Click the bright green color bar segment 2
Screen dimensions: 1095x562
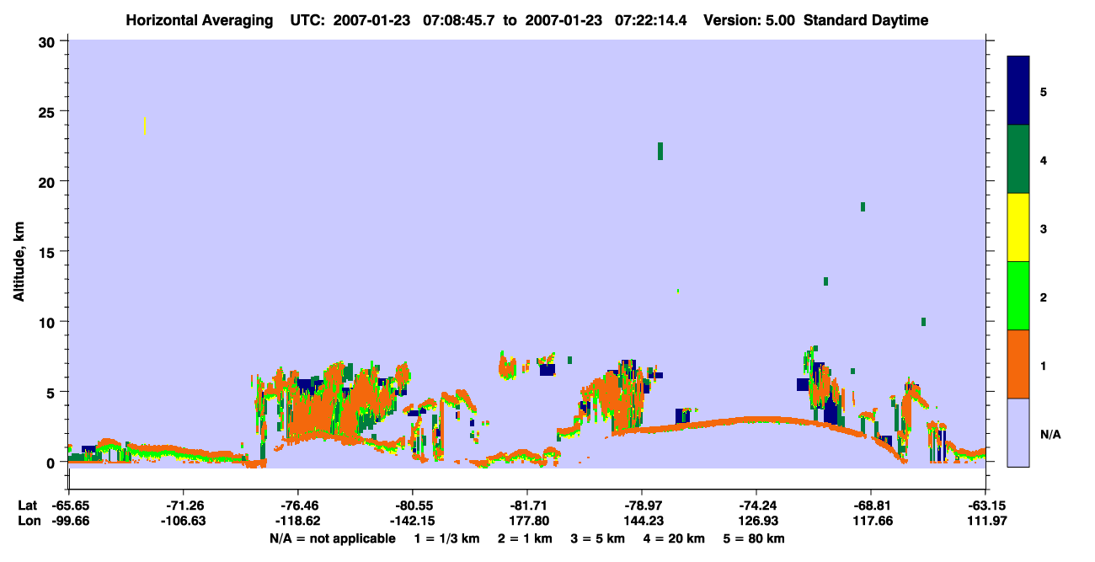point(1018,296)
